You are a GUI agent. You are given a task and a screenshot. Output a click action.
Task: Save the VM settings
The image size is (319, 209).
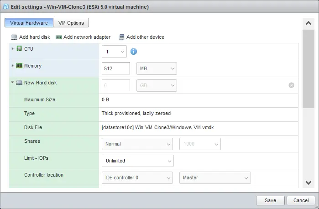point(270,200)
